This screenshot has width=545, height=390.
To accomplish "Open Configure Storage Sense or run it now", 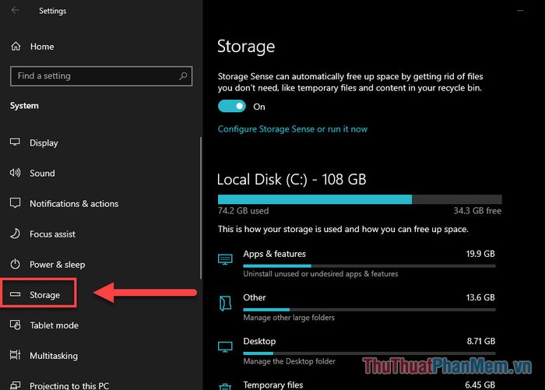I will [292, 129].
